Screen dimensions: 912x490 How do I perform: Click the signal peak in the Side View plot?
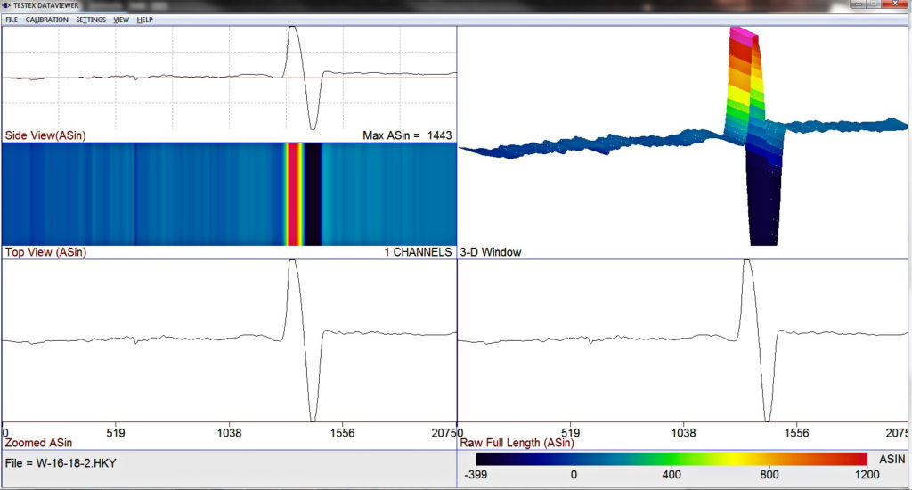point(292,29)
